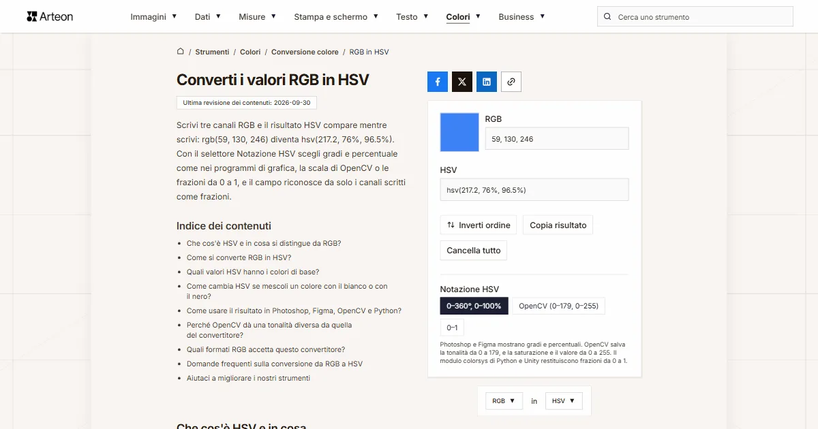
Task: Jump to Perché OpenCV dà una tonalità diversa
Action: coord(269,330)
